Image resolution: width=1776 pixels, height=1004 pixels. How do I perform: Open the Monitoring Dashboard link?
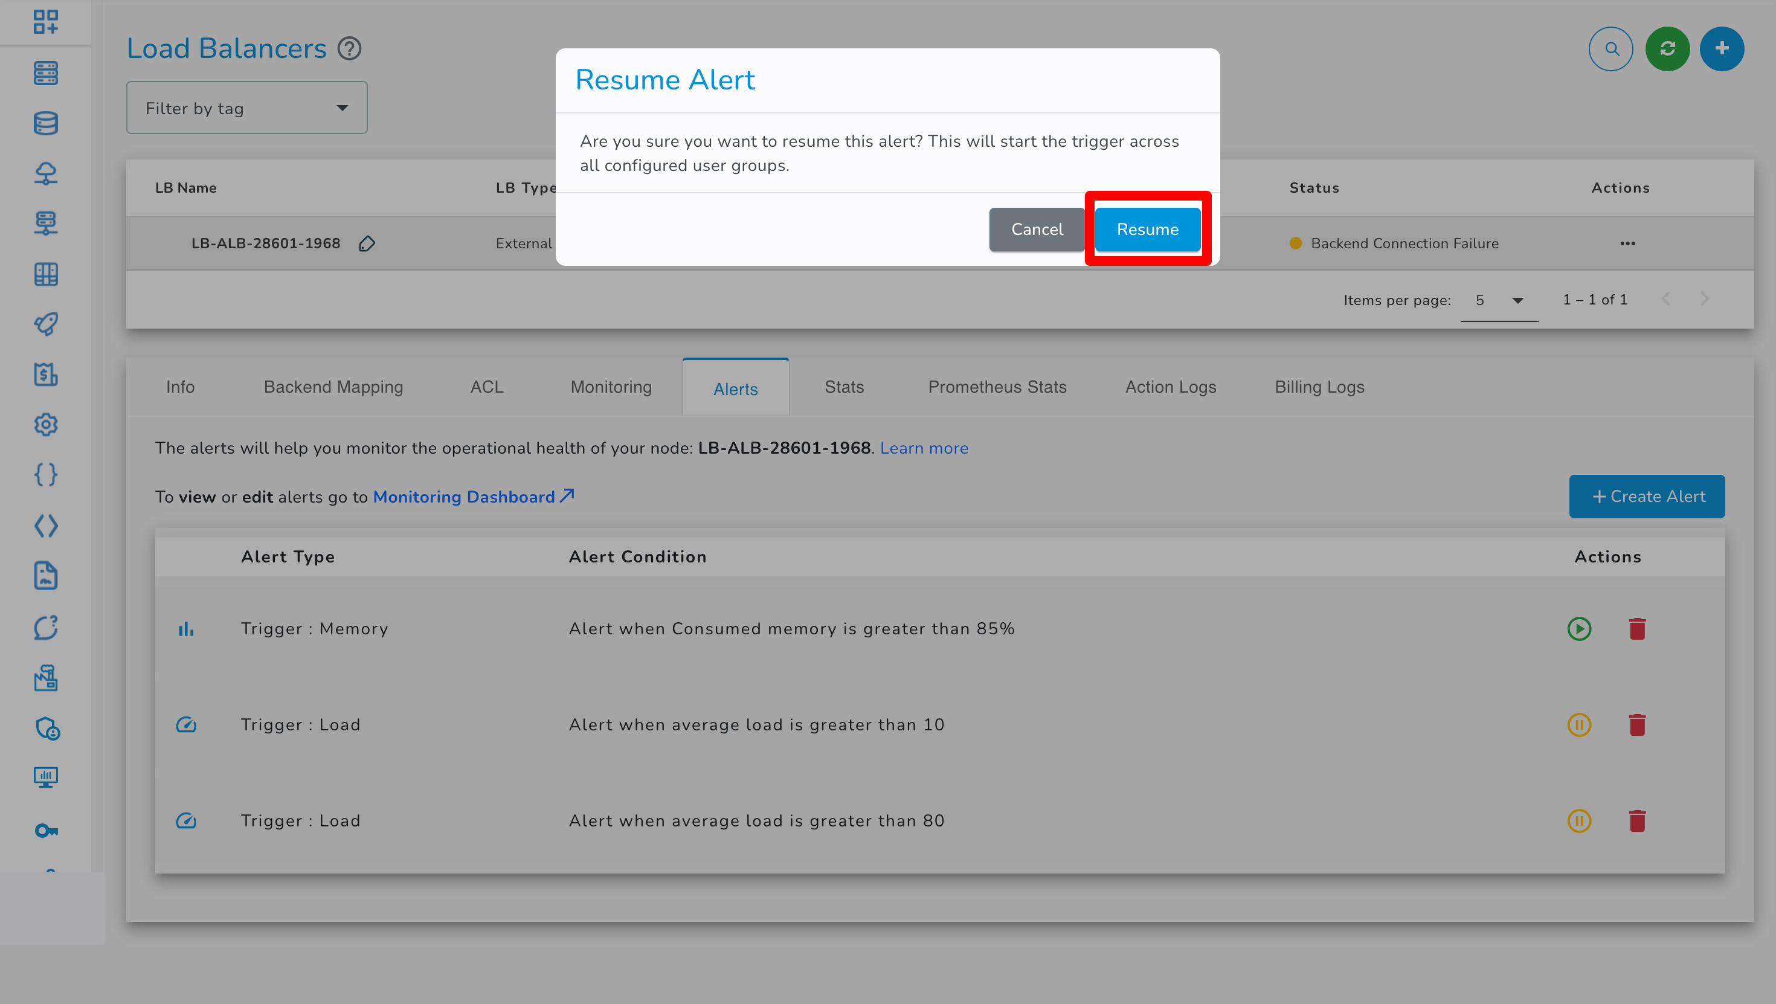[x=474, y=497]
